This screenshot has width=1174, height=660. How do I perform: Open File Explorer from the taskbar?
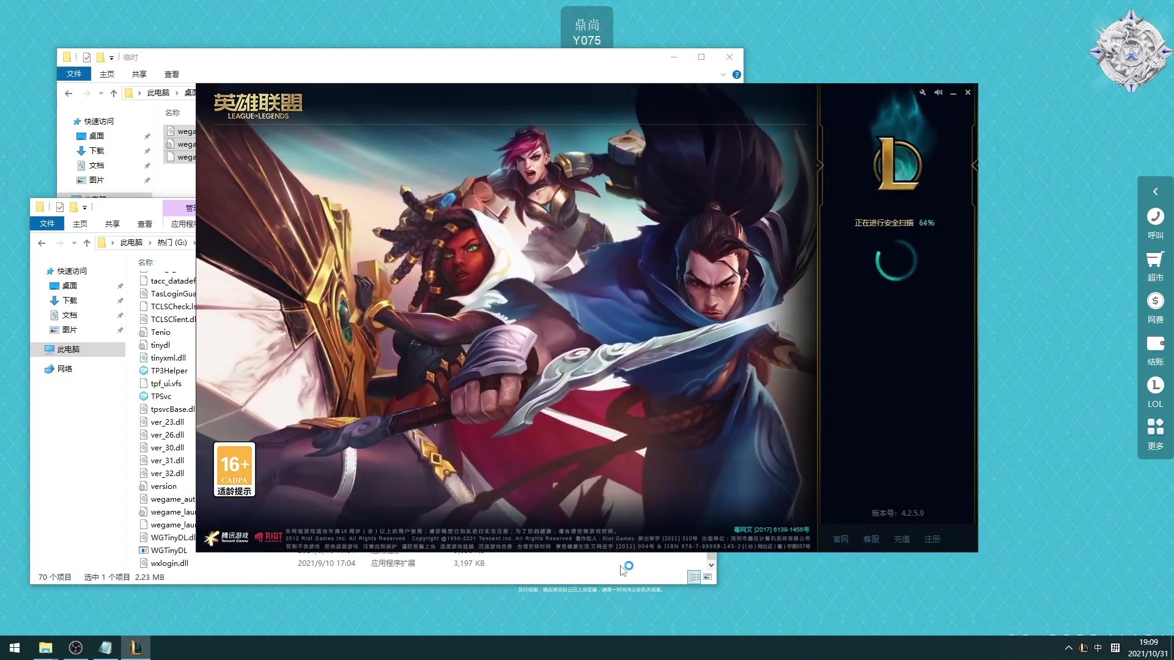pyautogui.click(x=45, y=648)
